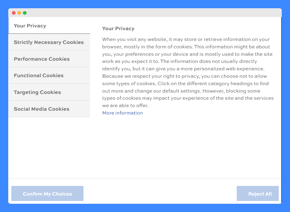The width and height of the screenshot is (290, 212).
Task: Pick Targeting Cookies from the sidebar list
Action: tap(37, 92)
